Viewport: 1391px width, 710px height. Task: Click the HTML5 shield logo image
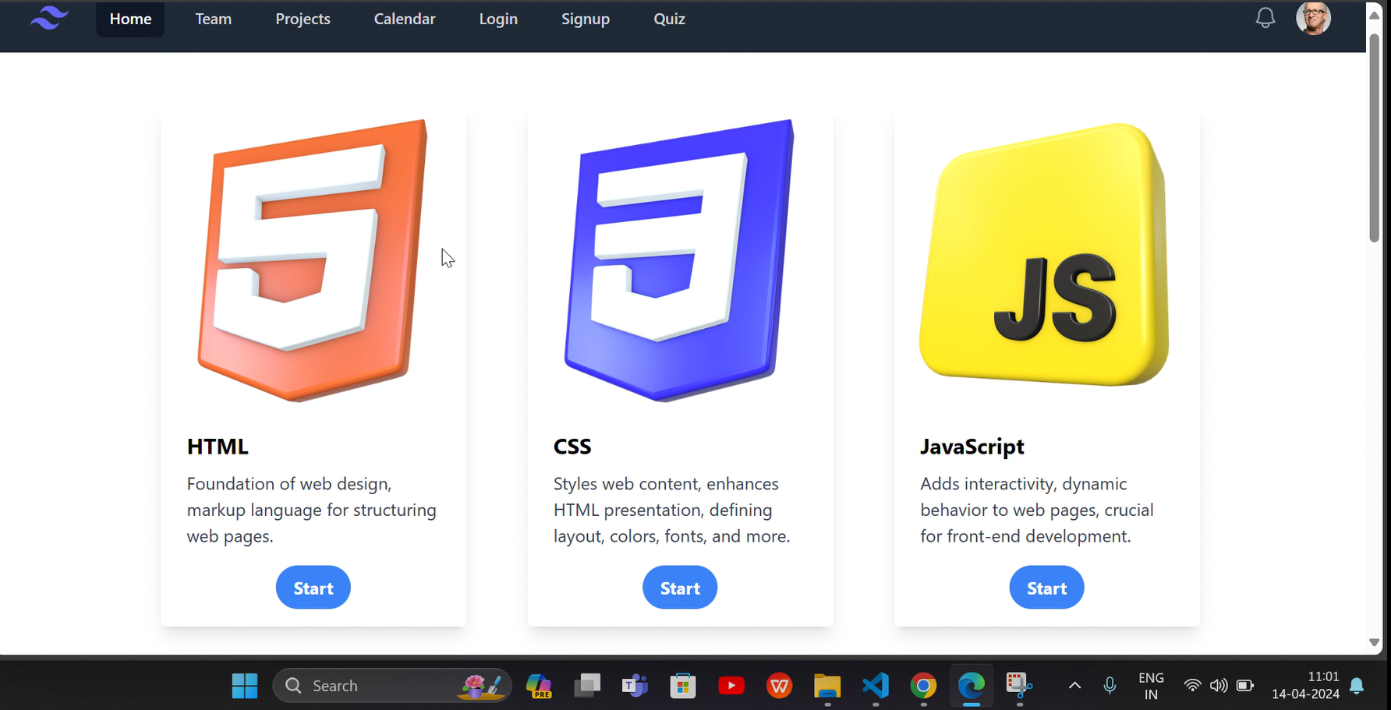313,260
